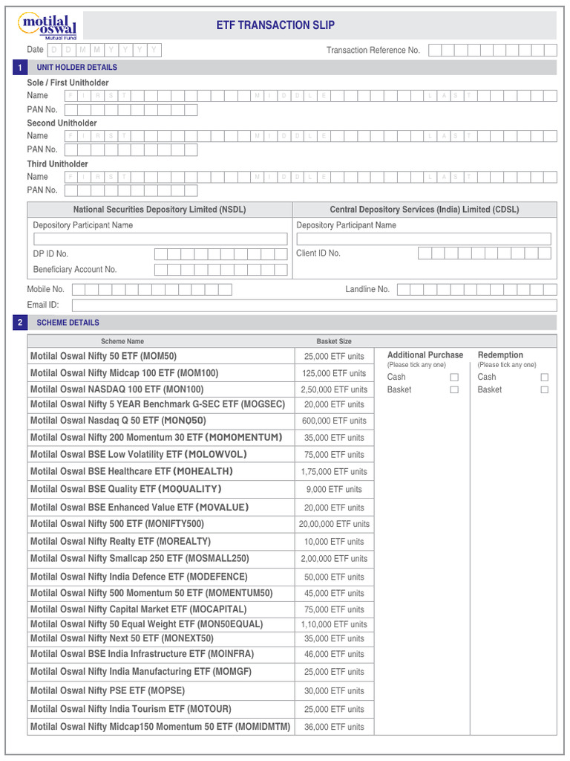Click the "SCHEME DETAILS" section heading
The width and height of the screenshot is (570, 761).
pyautogui.click(x=68, y=323)
